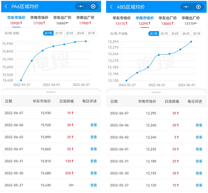View ABS daily comment for 2022-06-01

coord(199,149)
